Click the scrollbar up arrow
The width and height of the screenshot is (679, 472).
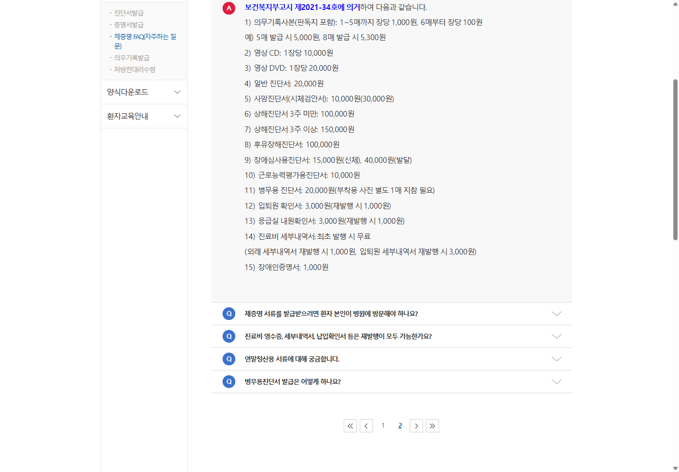click(x=676, y=3)
